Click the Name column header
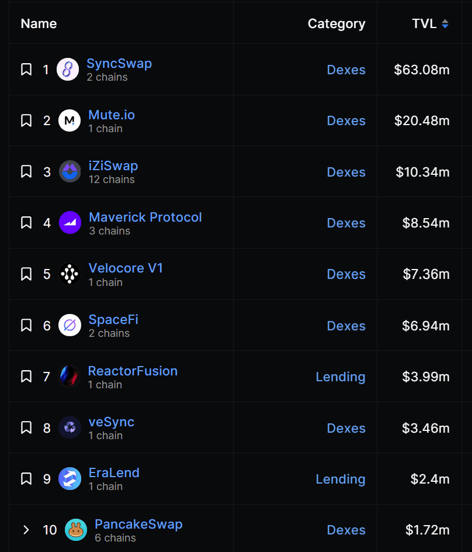 [x=39, y=23]
